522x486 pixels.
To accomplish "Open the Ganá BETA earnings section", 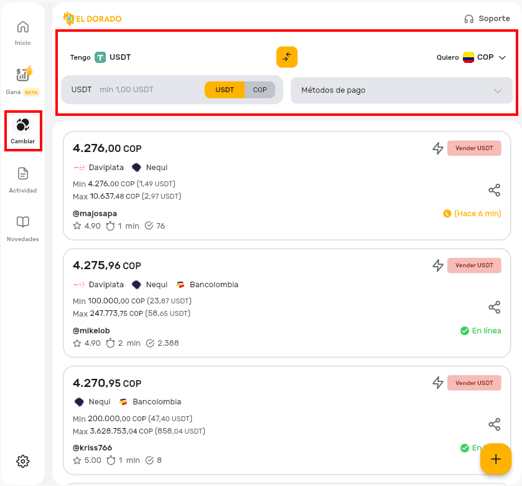I will click(x=22, y=80).
